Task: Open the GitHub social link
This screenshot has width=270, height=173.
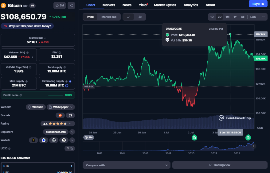Action: tap(70, 115)
